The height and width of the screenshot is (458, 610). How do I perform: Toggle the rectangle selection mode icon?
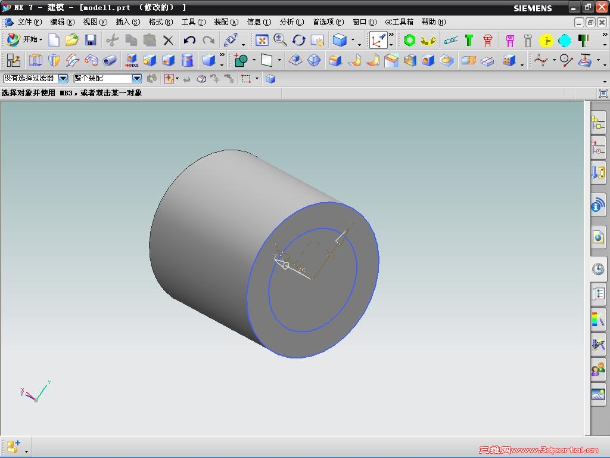coord(246,79)
